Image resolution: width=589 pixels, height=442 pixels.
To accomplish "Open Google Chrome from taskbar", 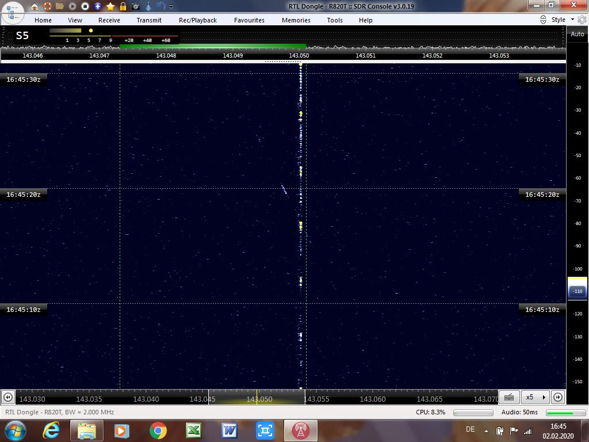I will point(158,430).
